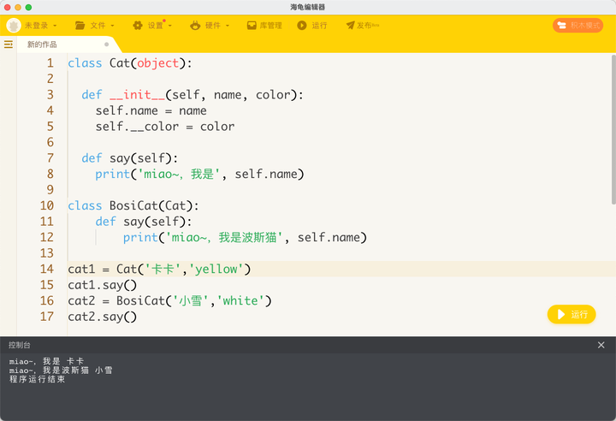616x421 pixels.
Task: Click the 文件 folder icon
Action: (x=80, y=26)
